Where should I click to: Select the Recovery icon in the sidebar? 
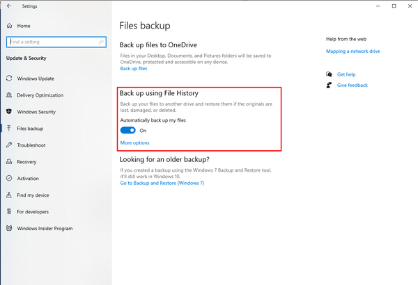point(9,161)
